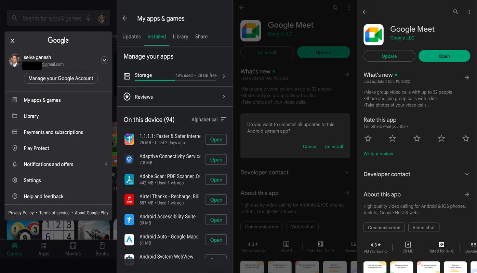
Task: Click the Reviews star icon
Action: 127,97
